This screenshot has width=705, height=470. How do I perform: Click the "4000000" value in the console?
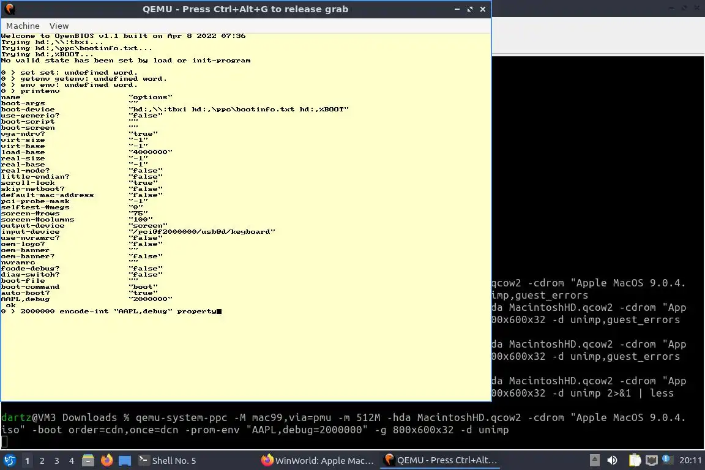pos(150,152)
